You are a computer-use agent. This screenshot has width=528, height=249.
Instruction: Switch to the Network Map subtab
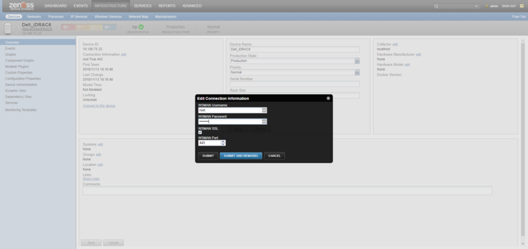click(x=139, y=16)
